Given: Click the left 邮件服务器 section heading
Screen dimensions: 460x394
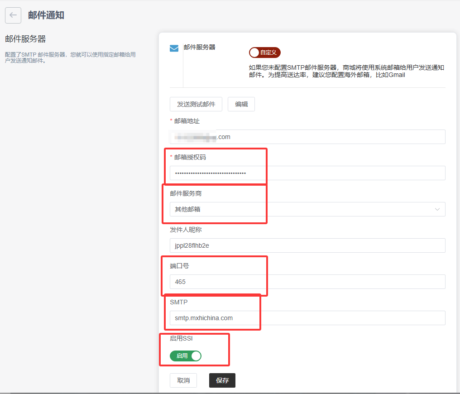Looking at the screenshot, I should point(25,39).
